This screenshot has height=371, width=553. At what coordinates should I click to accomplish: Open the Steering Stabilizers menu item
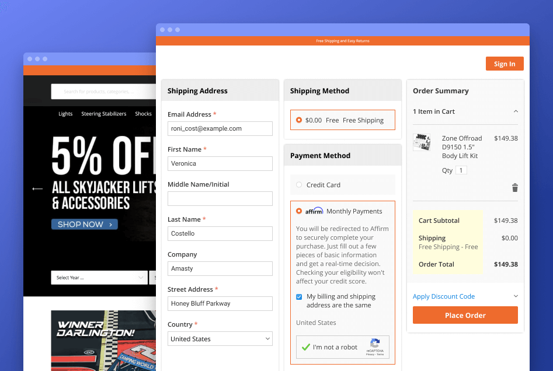pyautogui.click(x=103, y=114)
